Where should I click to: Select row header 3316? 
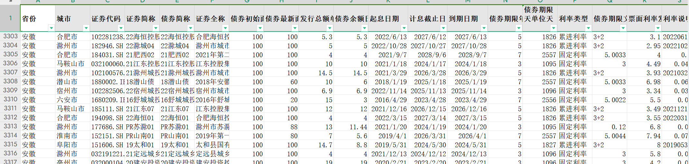coord(10,154)
